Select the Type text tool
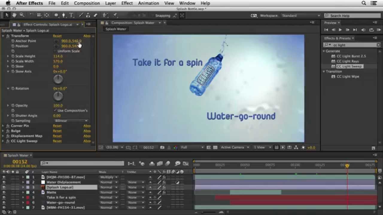 point(72,15)
